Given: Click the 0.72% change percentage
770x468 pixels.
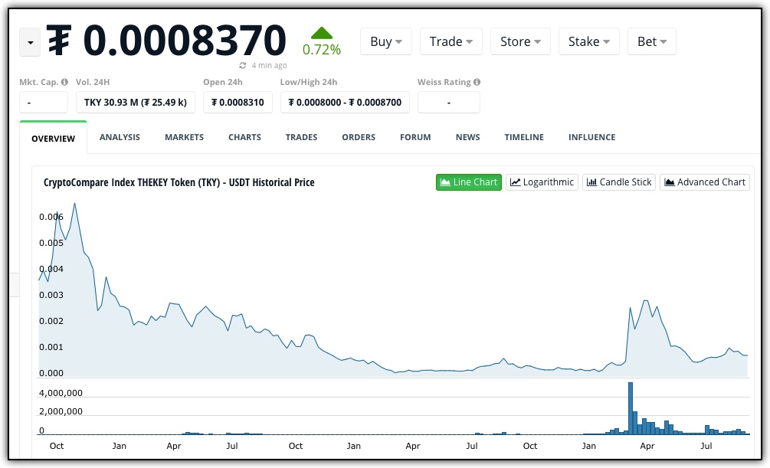Looking at the screenshot, I should click(x=322, y=50).
